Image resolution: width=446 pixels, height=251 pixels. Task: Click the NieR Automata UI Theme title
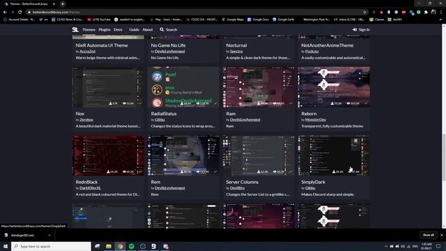click(x=102, y=45)
